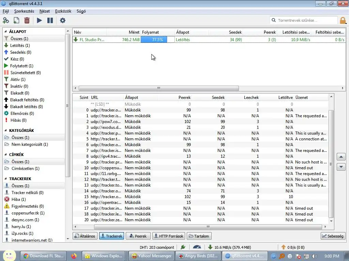The width and height of the screenshot is (349, 261).
Task: Select tracker row udp://pow7.co...
Action: tap(200, 122)
